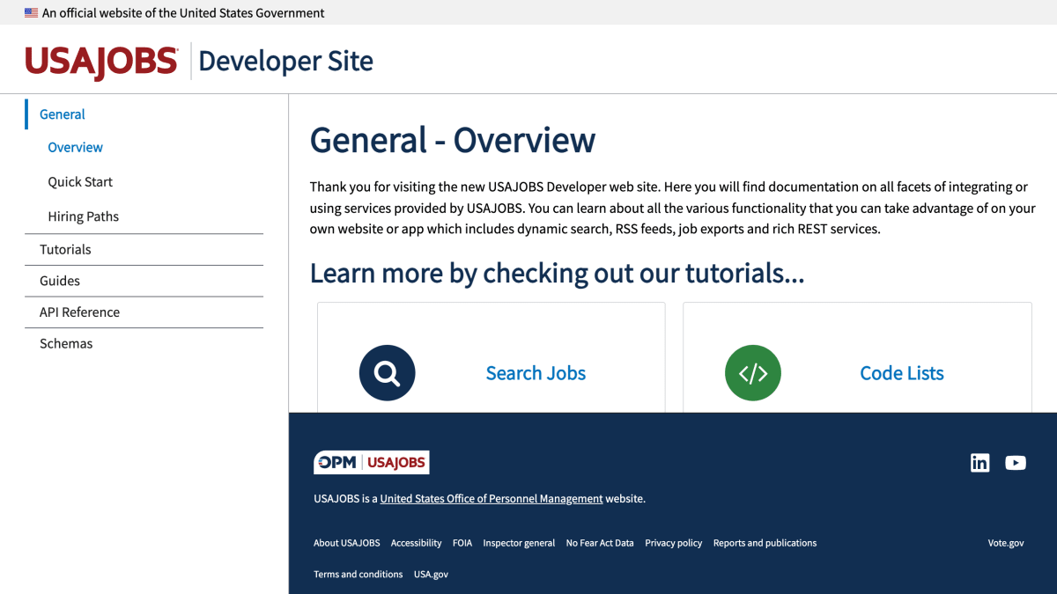Open the LinkedIn icon in footer

pyautogui.click(x=979, y=463)
